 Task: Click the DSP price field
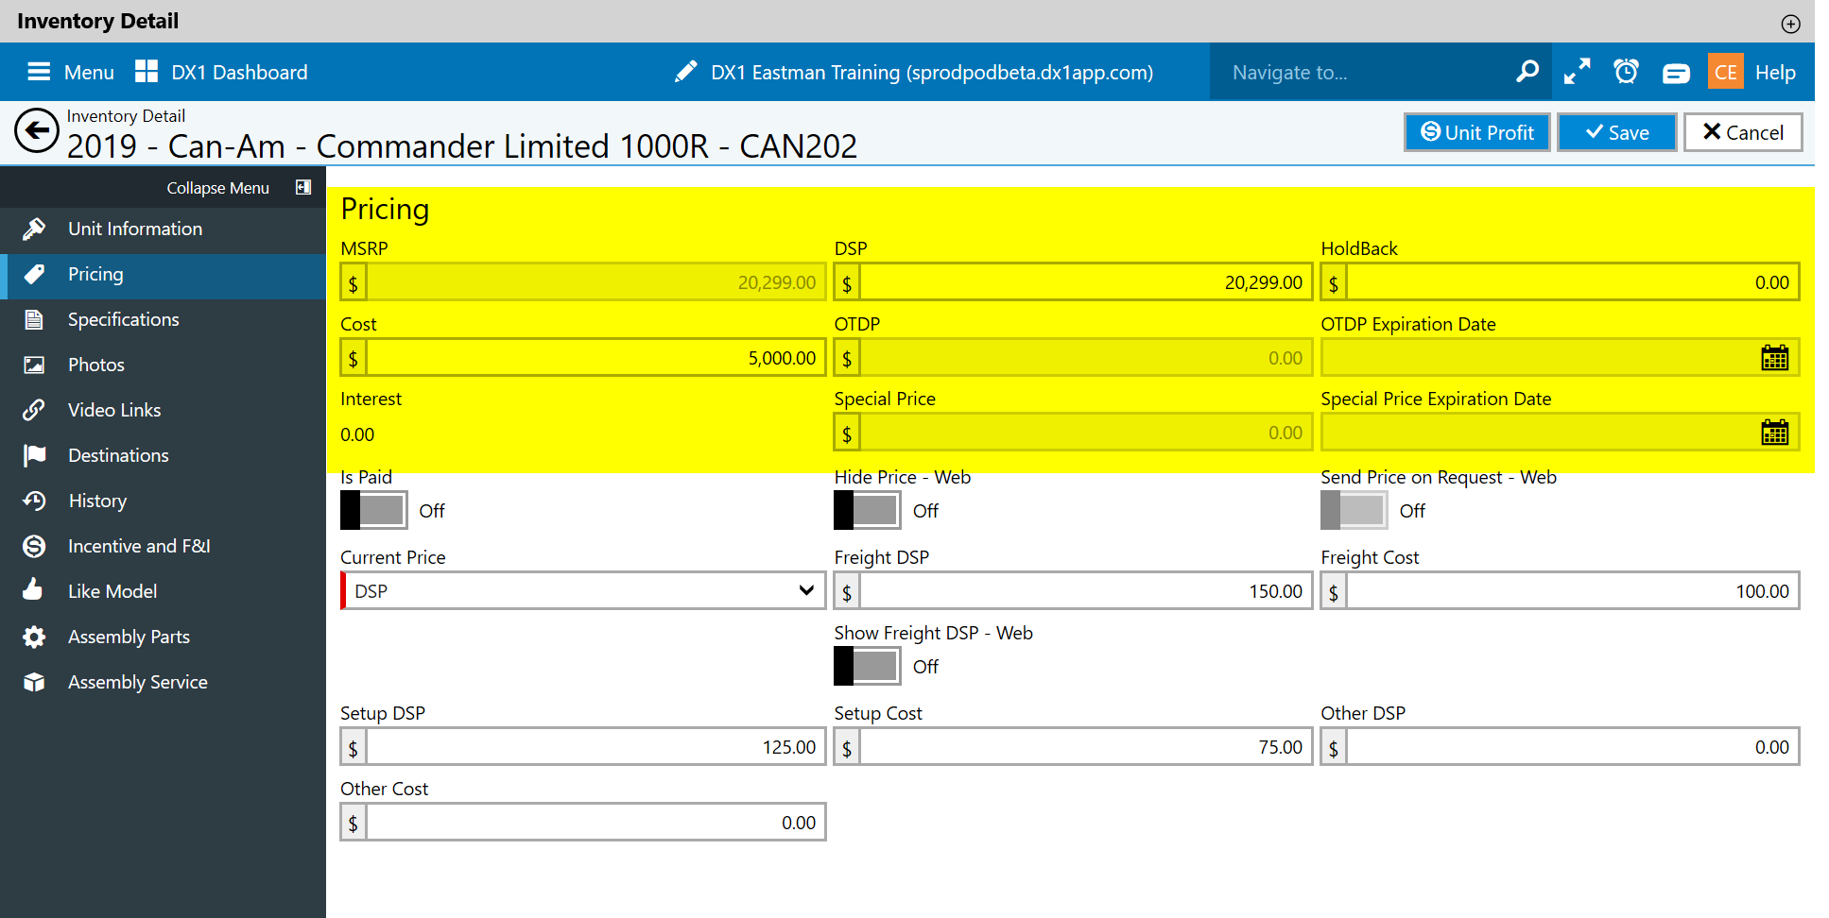click(1085, 282)
